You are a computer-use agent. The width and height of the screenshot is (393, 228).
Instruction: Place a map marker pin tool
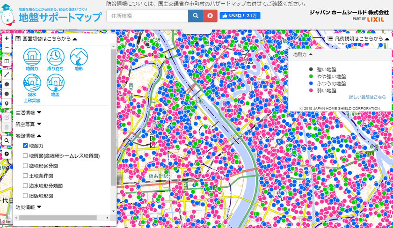(x=7, y=103)
